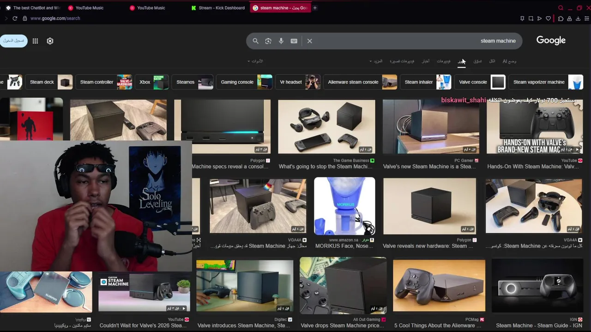Viewport: 591px width, 332px height.
Task: Click the snapshot square icon in the browser toolbar
Action: click(531, 18)
